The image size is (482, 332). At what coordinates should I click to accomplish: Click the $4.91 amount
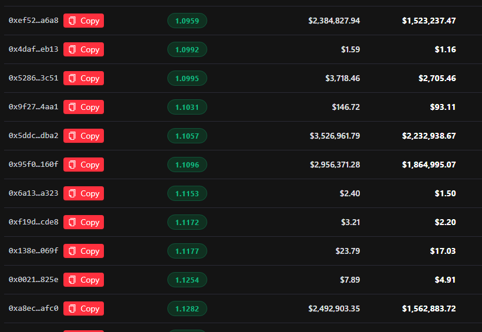[x=446, y=280]
